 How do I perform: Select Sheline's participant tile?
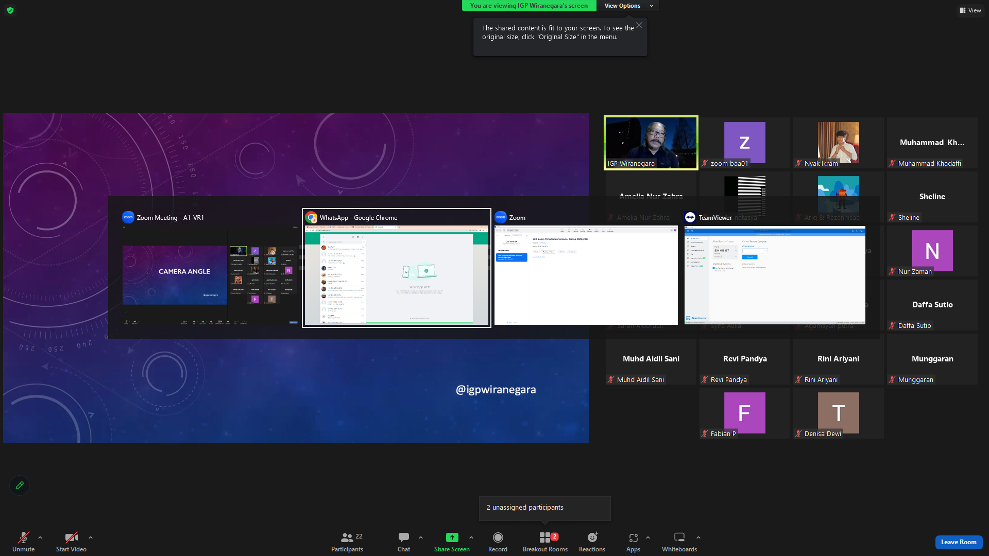point(932,197)
